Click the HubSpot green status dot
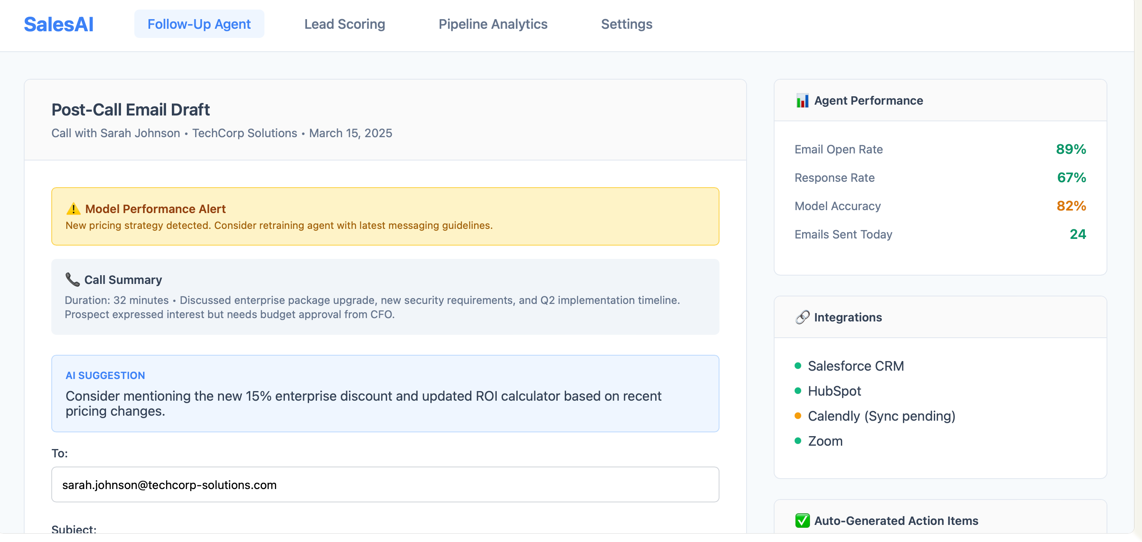This screenshot has height=542, width=1142. 797,391
